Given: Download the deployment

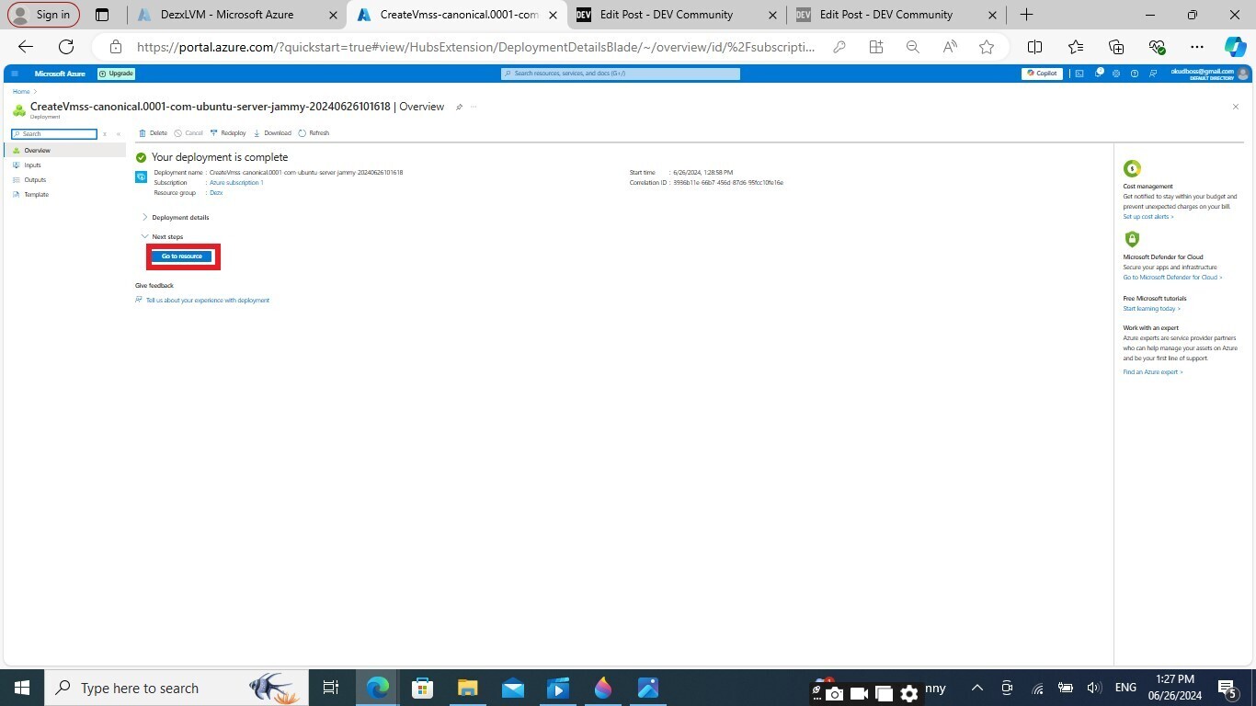Looking at the screenshot, I should (272, 133).
